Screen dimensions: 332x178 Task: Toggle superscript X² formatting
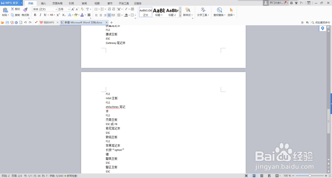tap(58, 15)
